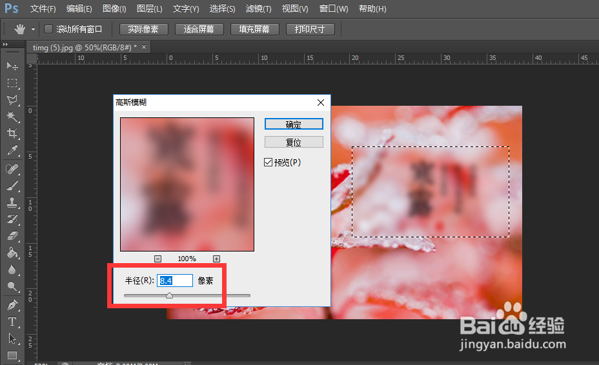
Task: Open Hand tool preset picker dropdown arrow
Action: coord(33,30)
